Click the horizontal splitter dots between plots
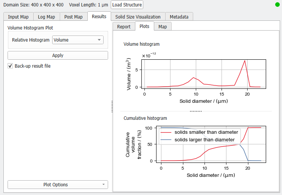The height and width of the screenshot is (195, 282). 196,111
